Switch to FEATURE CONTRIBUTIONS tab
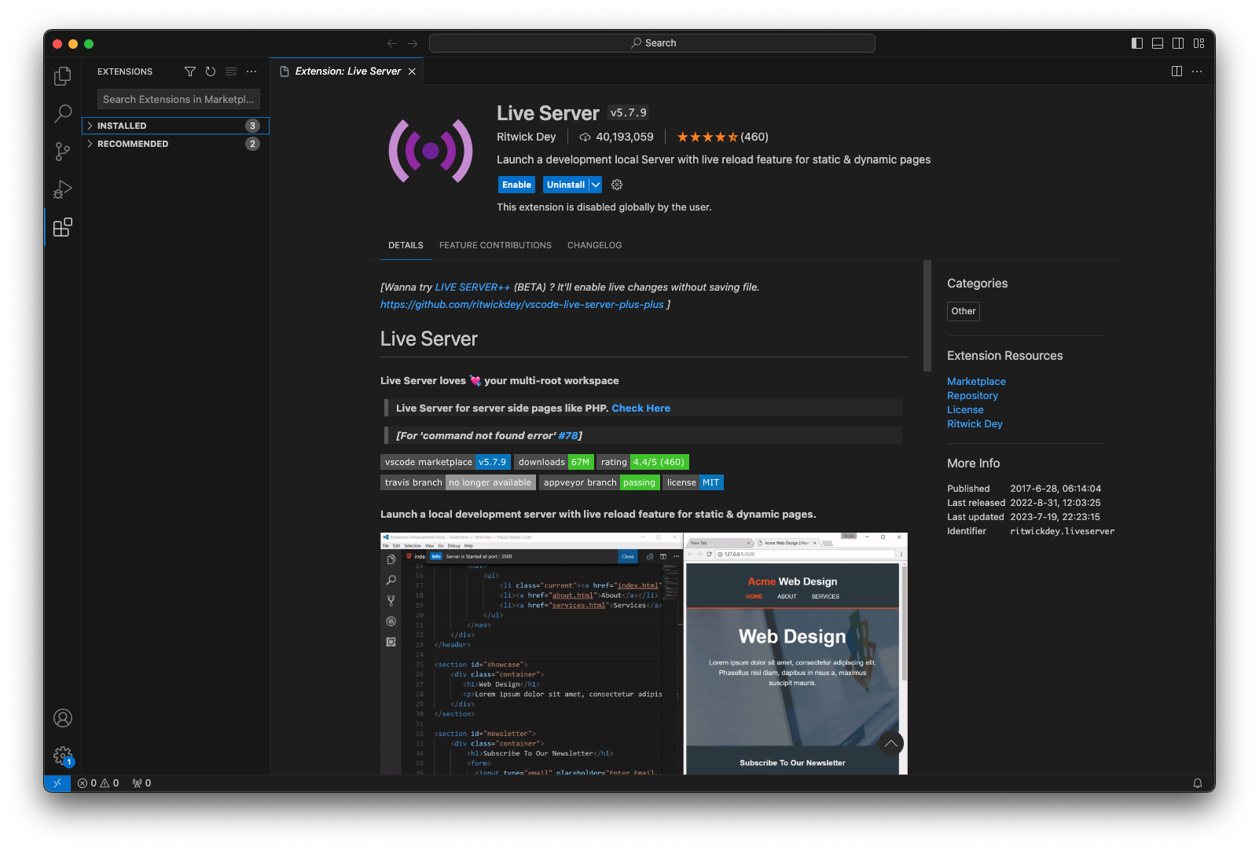Screen dimensions: 1259x850 pyautogui.click(x=495, y=246)
